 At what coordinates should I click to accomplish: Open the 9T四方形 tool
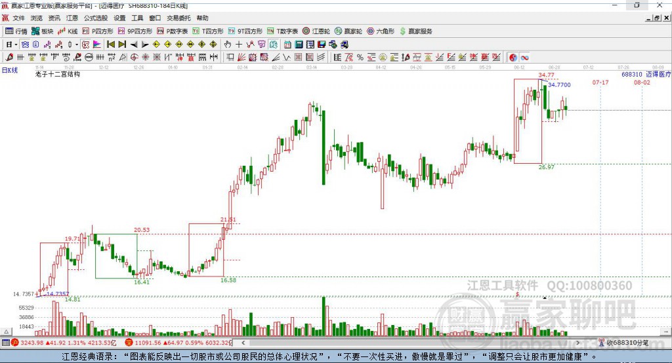pos(245,31)
